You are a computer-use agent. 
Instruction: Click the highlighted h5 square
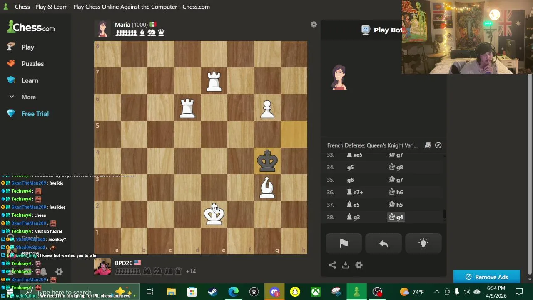(x=294, y=134)
